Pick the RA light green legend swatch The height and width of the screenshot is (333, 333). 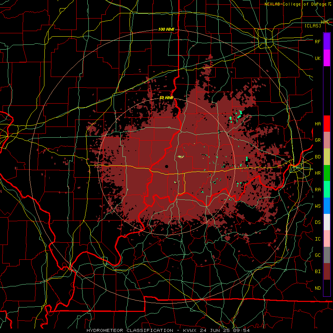[x=327, y=189]
